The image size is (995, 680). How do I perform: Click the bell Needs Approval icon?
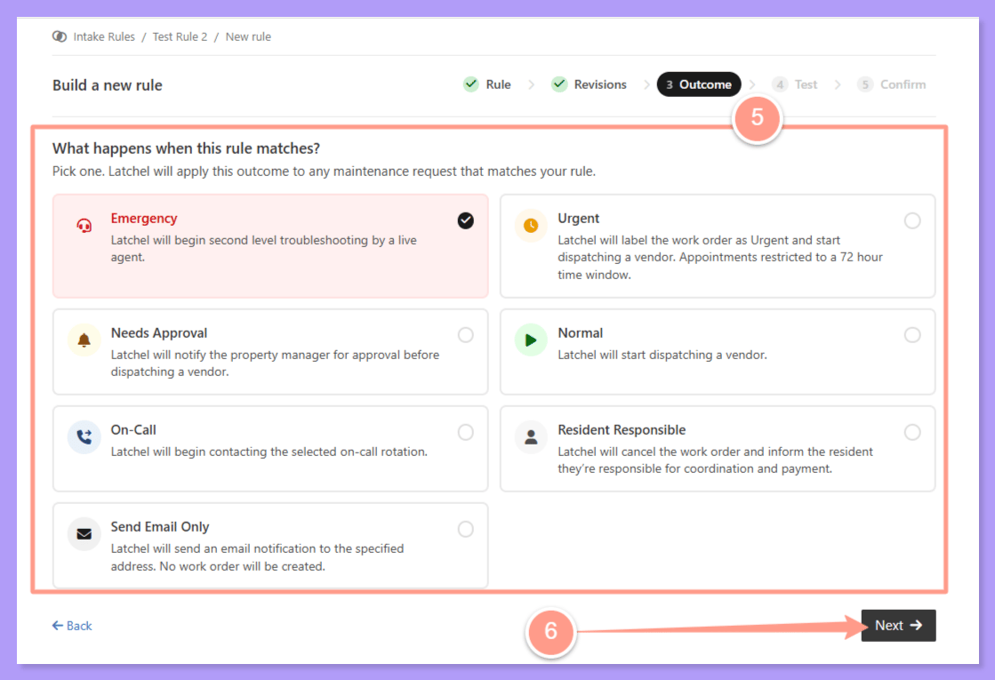click(x=84, y=340)
